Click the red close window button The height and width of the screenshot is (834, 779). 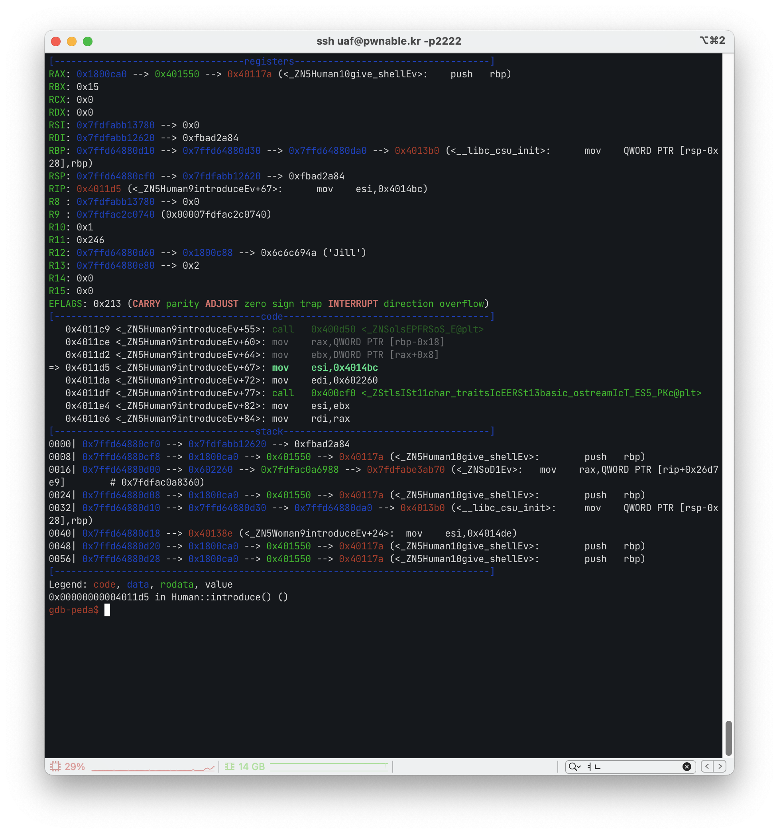point(56,41)
